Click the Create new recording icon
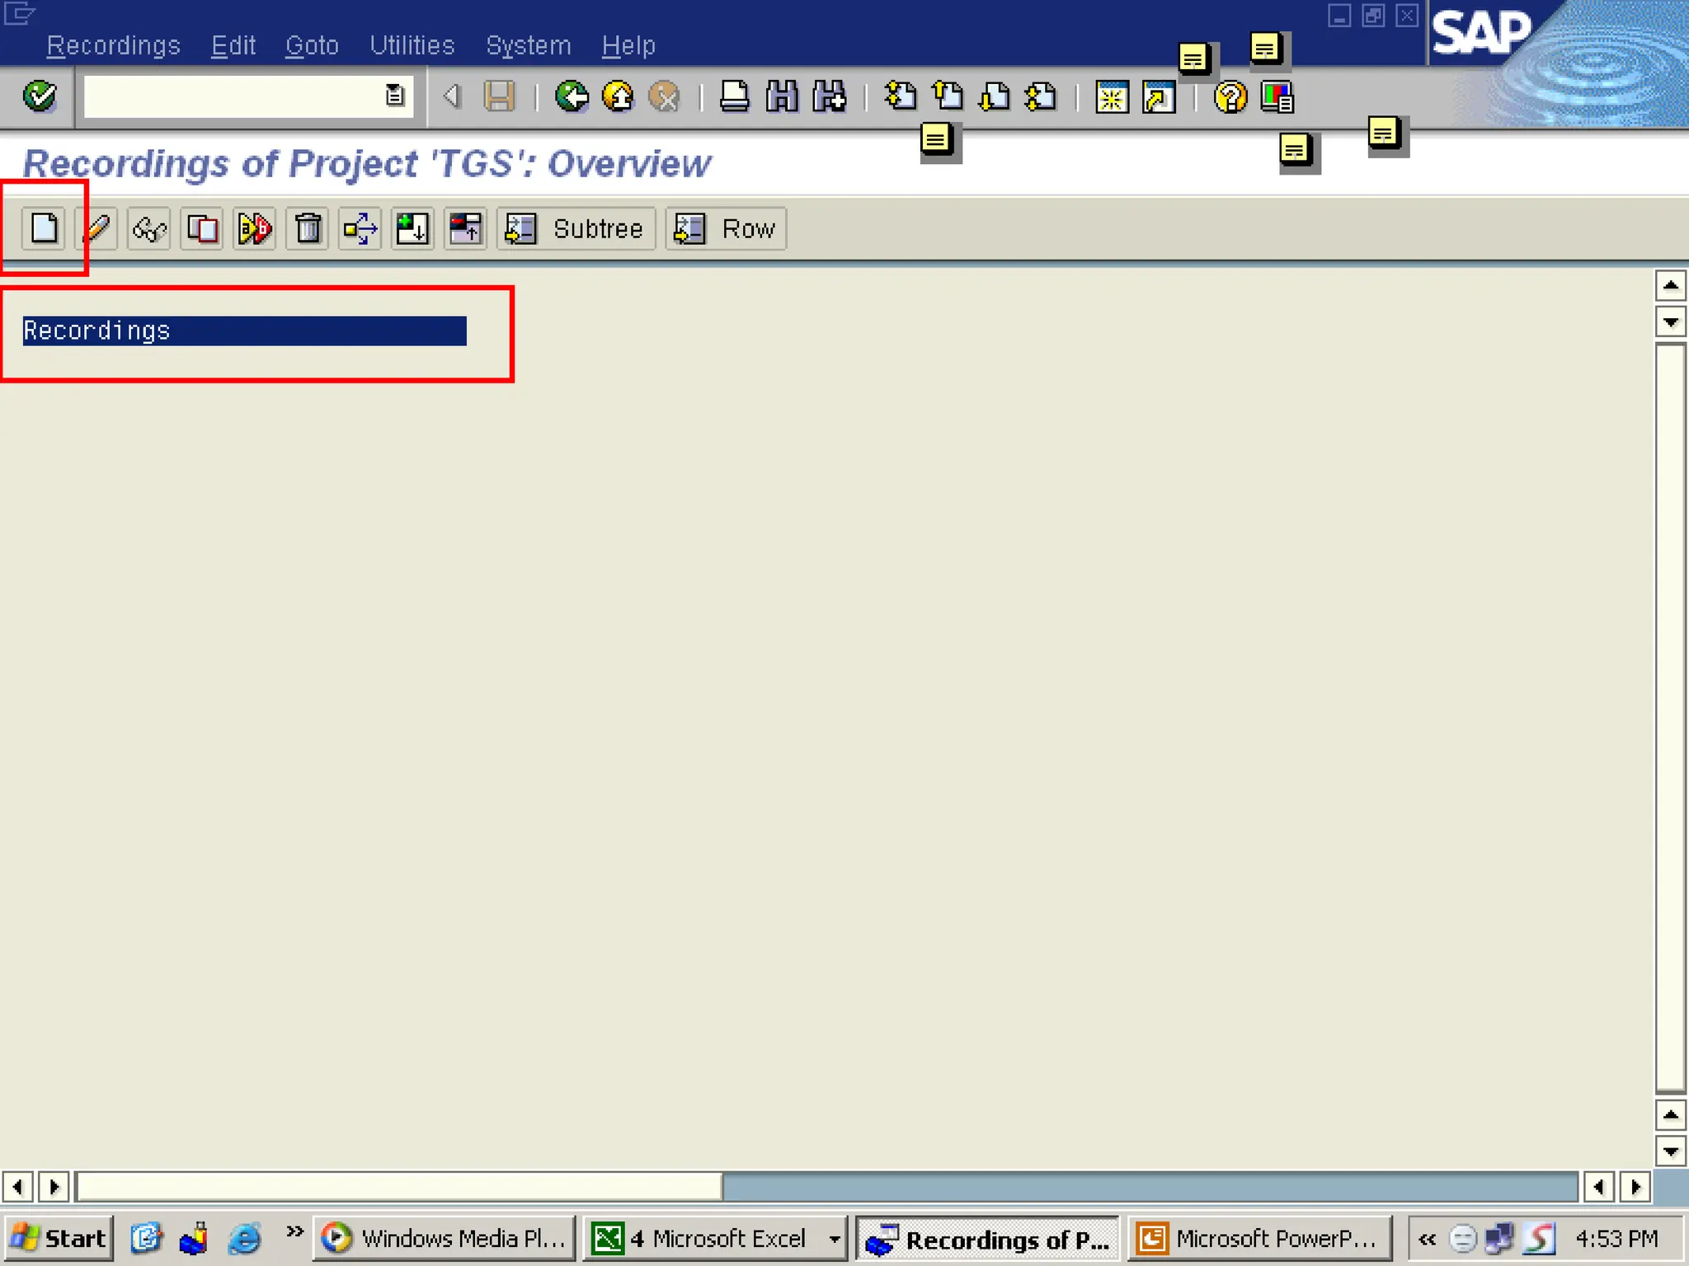The image size is (1689, 1266). pos(45,228)
